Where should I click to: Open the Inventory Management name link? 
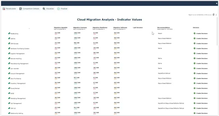click(x=18, y=83)
